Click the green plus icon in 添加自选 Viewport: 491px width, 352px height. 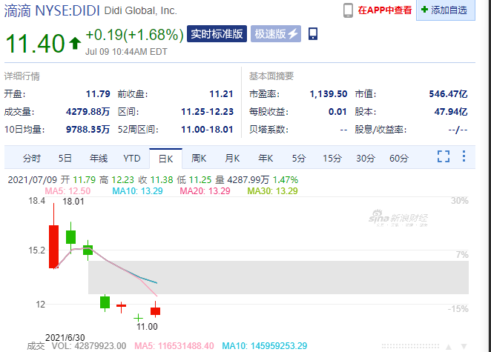coord(424,10)
